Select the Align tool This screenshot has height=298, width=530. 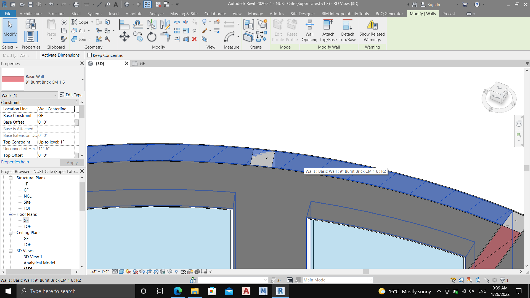tap(124, 25)
